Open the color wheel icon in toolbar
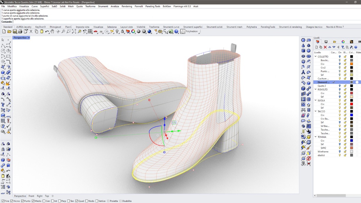This screenshot has height=203, width=361. coord(133,31)
